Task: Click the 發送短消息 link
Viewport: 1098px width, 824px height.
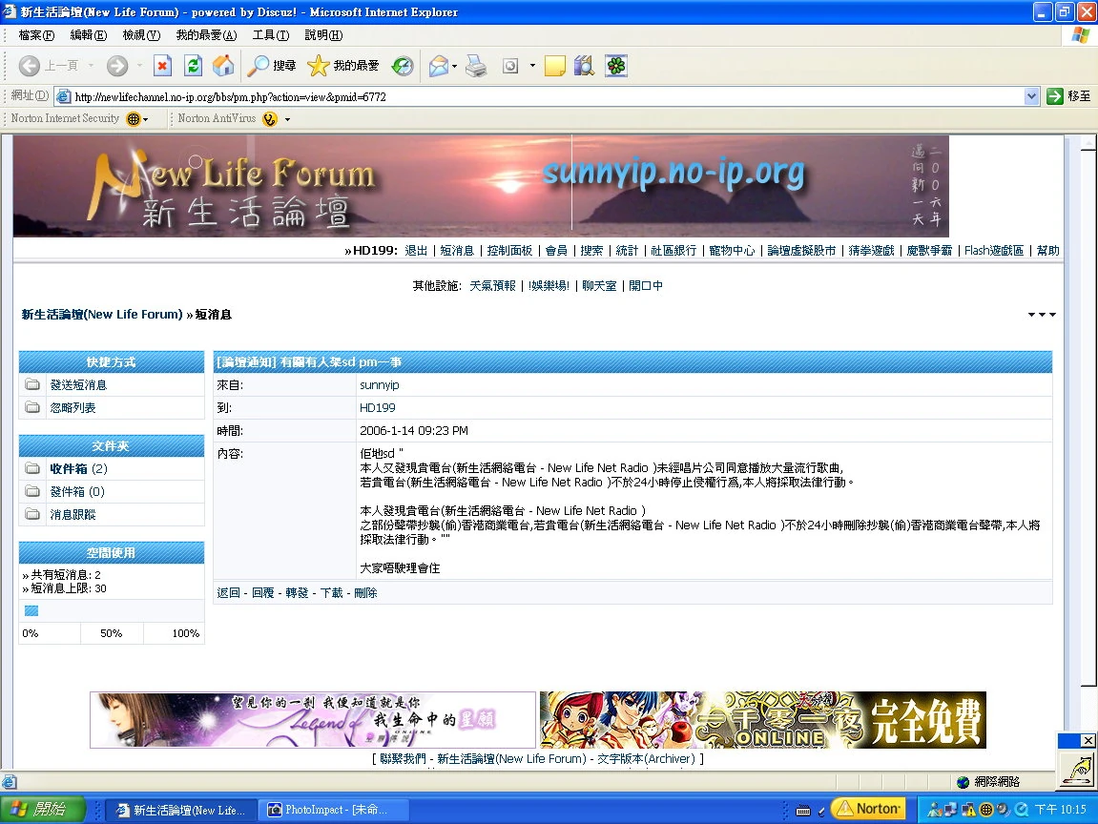Action: pos(78,385)
